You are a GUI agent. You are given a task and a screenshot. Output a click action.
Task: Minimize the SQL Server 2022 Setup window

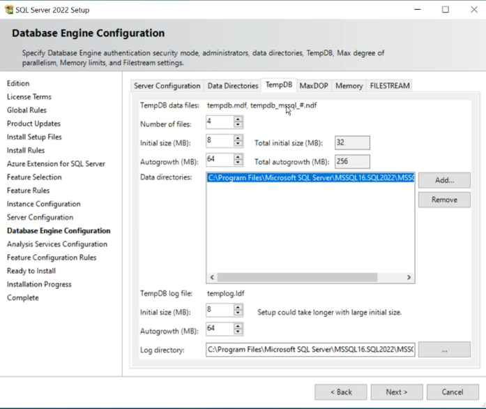[x=418, y=10]
